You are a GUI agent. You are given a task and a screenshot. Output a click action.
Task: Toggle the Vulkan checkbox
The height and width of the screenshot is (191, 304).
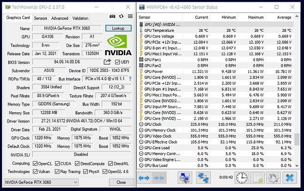pos(35,172)
